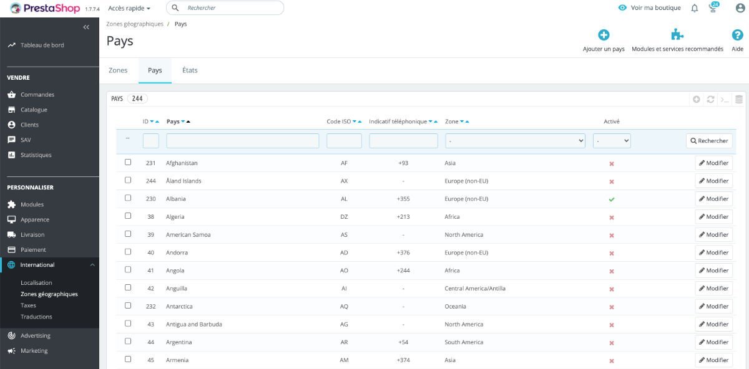Show the SQL query icon
Viewport: 749px width, 369px height.
[x=725, y=99]
